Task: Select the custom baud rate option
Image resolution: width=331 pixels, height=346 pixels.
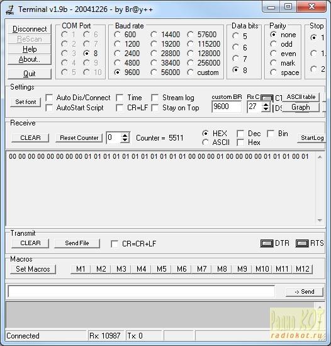Action: click(191, 72)
